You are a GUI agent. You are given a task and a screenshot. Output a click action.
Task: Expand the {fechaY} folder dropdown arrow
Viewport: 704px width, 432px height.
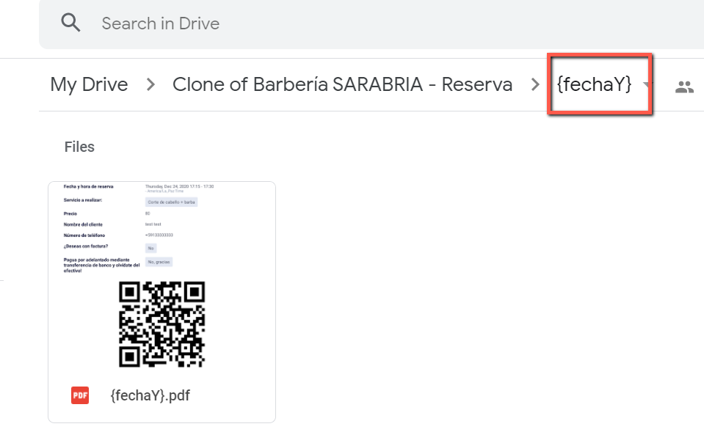646,85
